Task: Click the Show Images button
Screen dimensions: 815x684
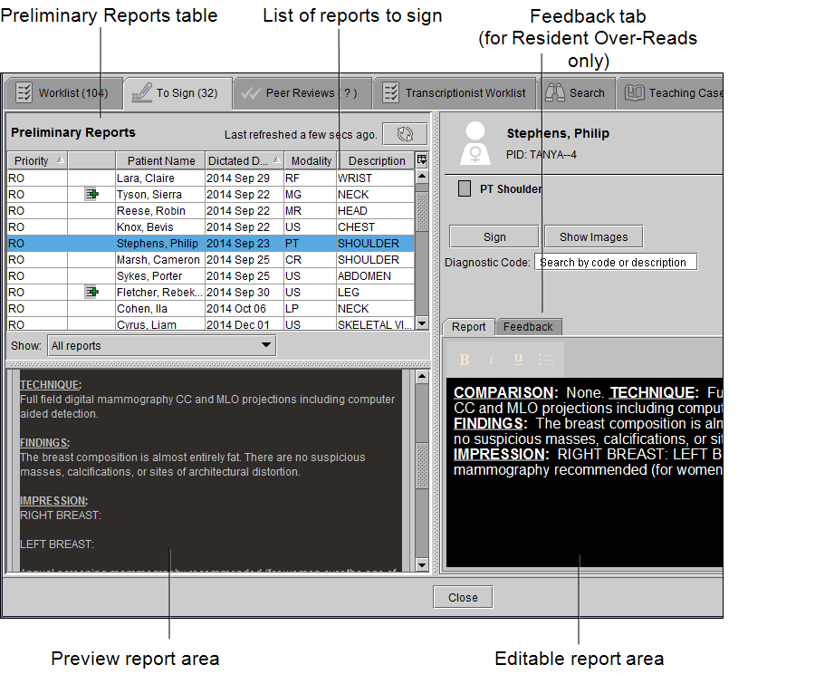Action: tap(593, 236)
